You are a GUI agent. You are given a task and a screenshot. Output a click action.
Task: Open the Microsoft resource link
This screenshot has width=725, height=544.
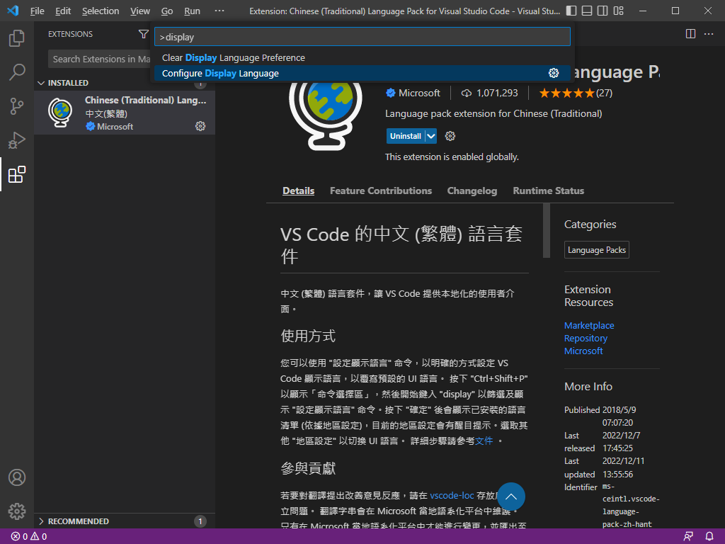[x=583, y=351]
